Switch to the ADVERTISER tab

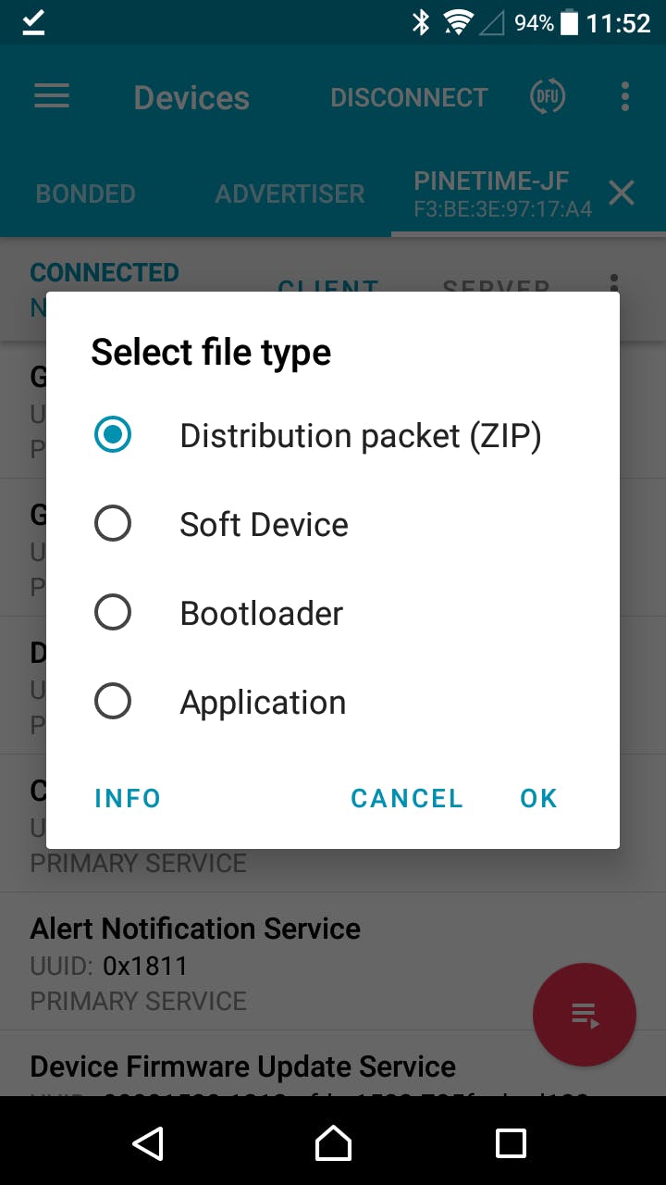tap(290, 193)
